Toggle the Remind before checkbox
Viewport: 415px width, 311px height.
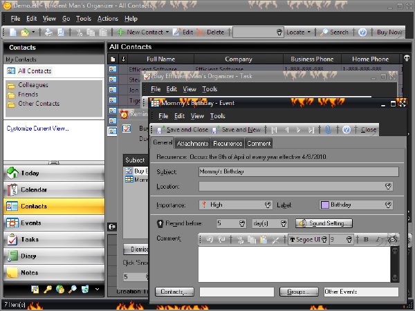click(x=160, y=223)
